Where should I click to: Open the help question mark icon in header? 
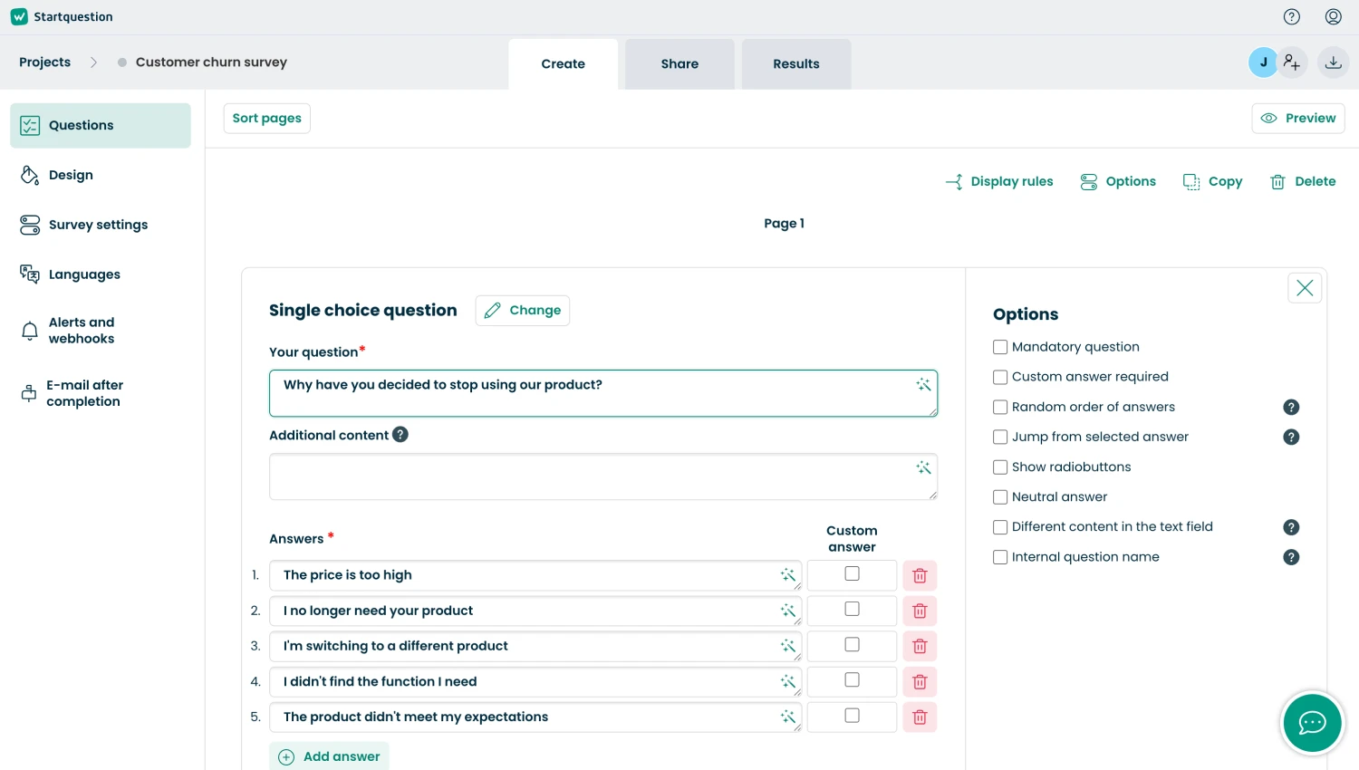1292,16
